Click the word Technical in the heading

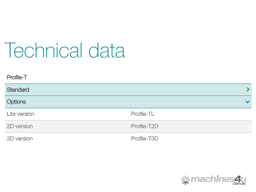click(43, 50)
